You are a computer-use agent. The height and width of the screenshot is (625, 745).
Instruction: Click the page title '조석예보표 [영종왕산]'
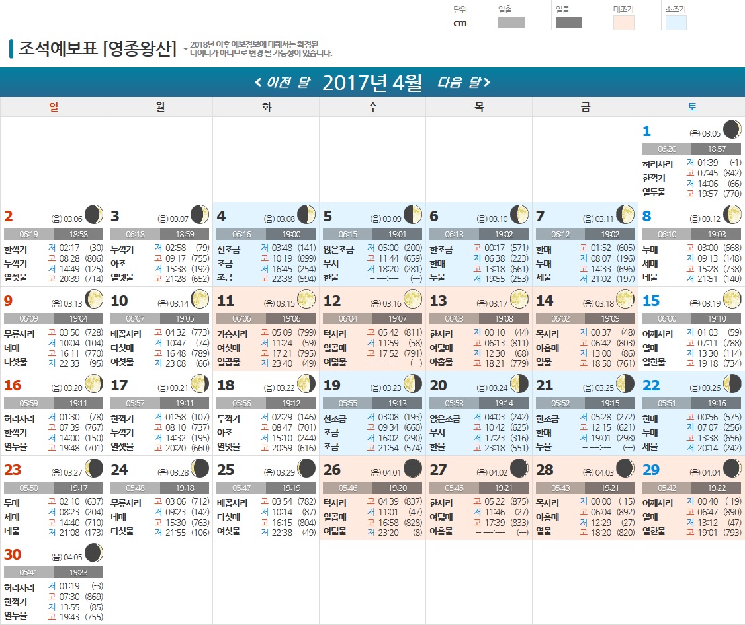pyautogui.click(x=97, y=48)
